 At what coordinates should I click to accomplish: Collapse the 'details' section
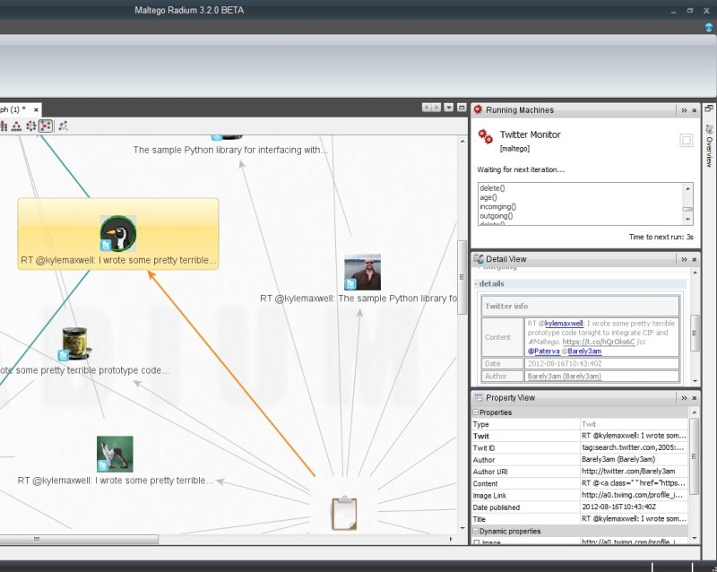[476, 283]
